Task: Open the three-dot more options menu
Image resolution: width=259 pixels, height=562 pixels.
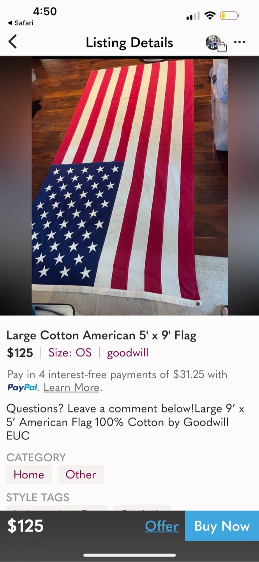Action: click(x=240, y=42)
